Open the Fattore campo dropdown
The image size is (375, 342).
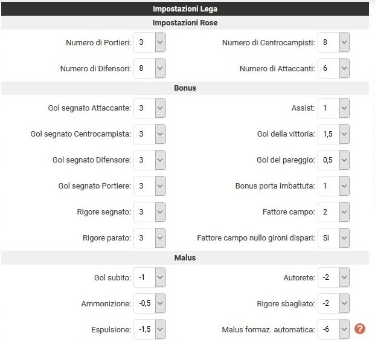tap(333, 212)
